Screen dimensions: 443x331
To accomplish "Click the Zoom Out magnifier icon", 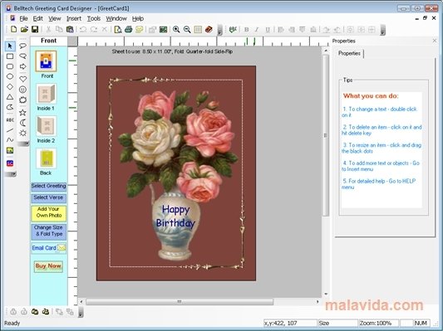I will tap(187, 29).
